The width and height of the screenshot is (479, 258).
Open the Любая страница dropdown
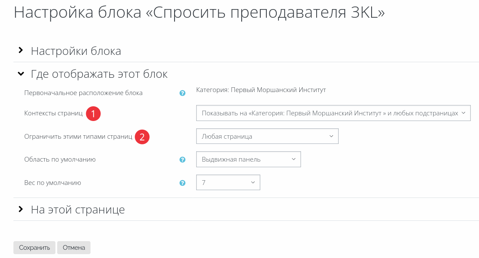[267, 136]
